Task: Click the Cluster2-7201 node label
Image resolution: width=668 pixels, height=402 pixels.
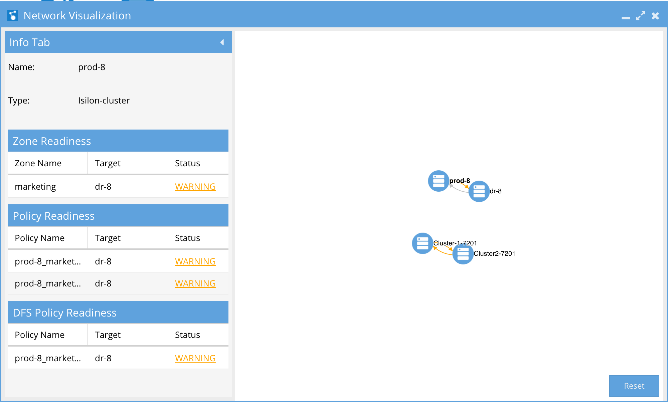Action: 494,253
